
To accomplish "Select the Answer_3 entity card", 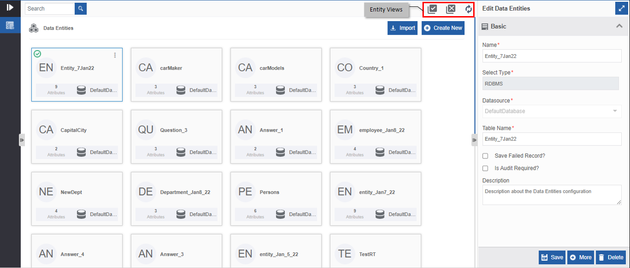I will point(176,251).
